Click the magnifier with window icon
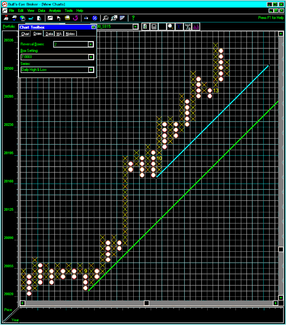Screen dimensions: 286x325 (x=114, y=18)
